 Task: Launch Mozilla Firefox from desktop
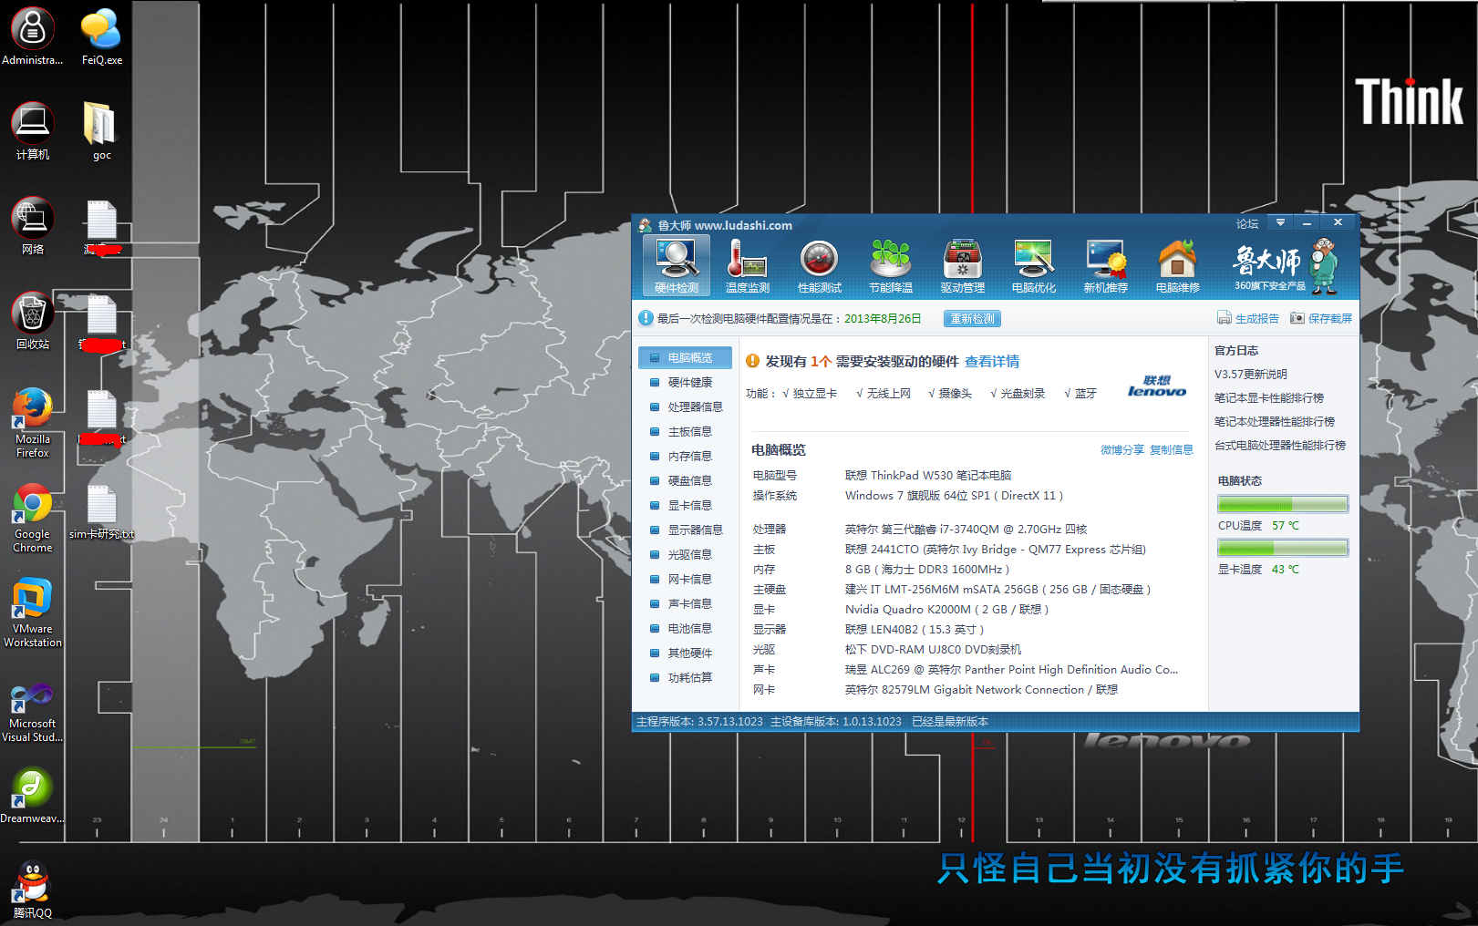pyautogui.click(x=33, y=423)
